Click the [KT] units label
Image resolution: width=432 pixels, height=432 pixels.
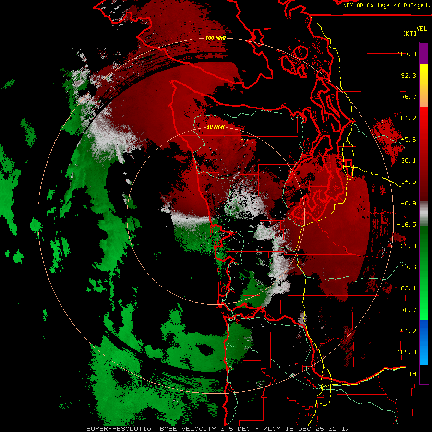[410, 33]
